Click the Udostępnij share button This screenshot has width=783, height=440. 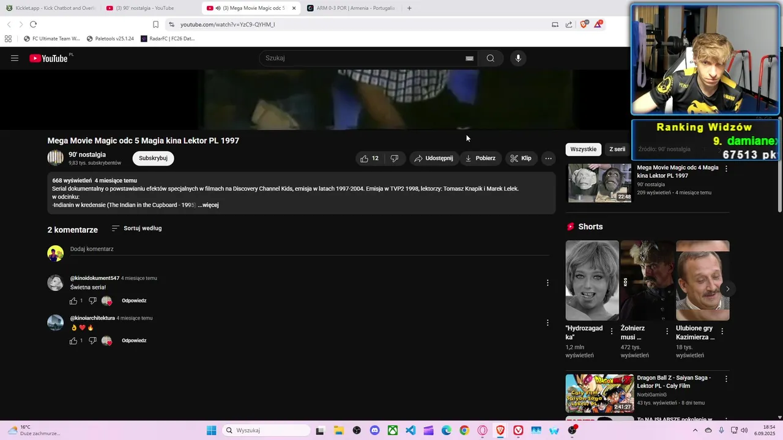tap(434, 158)
